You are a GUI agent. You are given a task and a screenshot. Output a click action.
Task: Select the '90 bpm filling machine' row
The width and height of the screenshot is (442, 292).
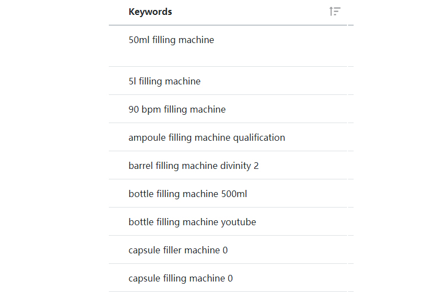pos(177,109)
